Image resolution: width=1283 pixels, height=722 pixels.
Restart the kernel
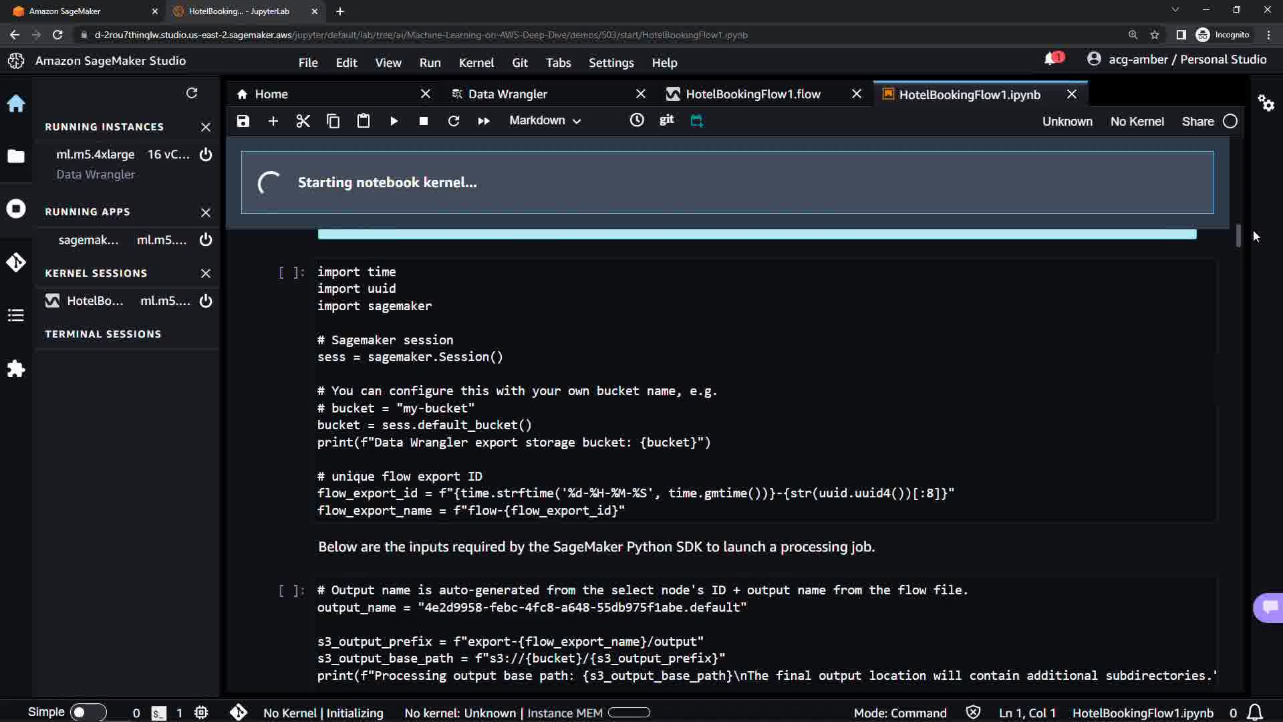[x=453, y=121]
